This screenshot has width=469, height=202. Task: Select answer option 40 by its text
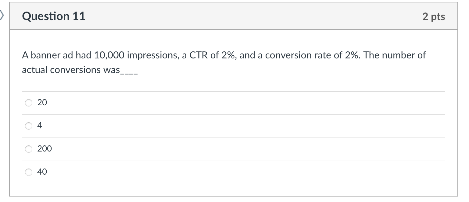click(x=42, y=172)
